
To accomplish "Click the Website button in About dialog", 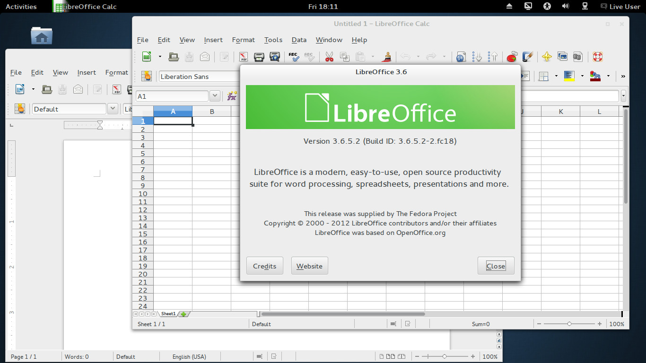I will click(310, 266).
